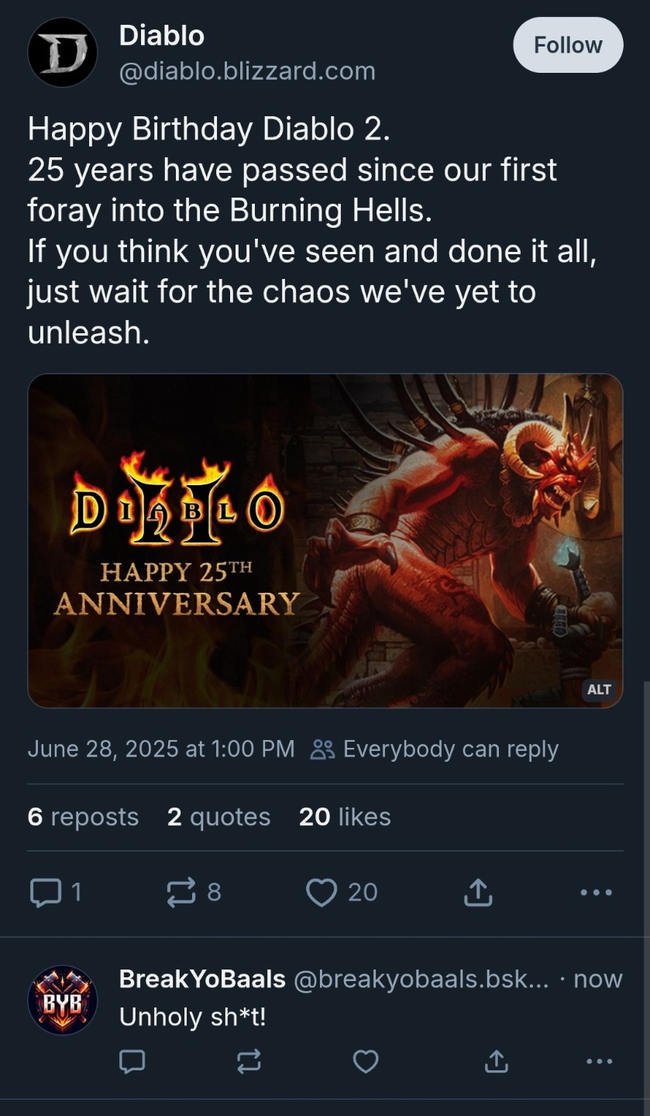View the ALT text badge on image

point(599,689)
